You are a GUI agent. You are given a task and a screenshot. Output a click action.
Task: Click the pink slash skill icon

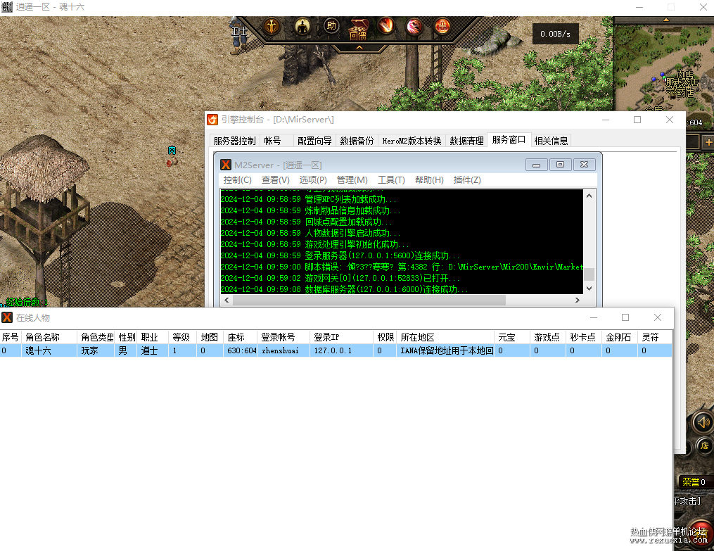414,27
